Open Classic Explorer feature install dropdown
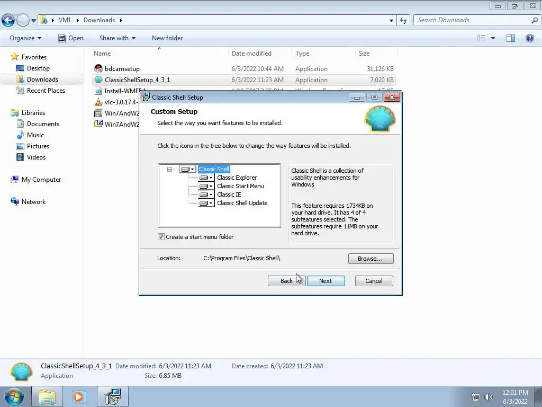This screenshot has width=542, height=407. point(206,178)
